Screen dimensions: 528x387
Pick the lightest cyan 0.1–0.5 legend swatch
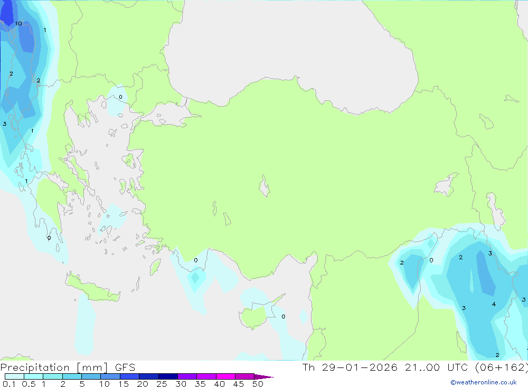[x=14, y=376]
